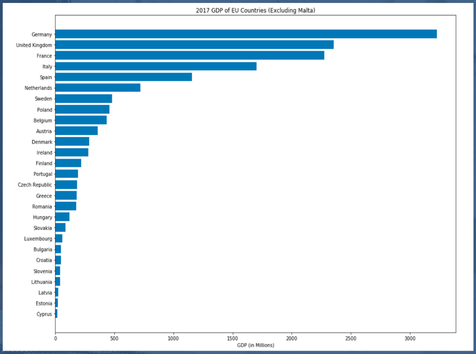Viewport: 476px width, 354px height.
Task: Click the United Kingdom bar
Action: tap(194, 45)
